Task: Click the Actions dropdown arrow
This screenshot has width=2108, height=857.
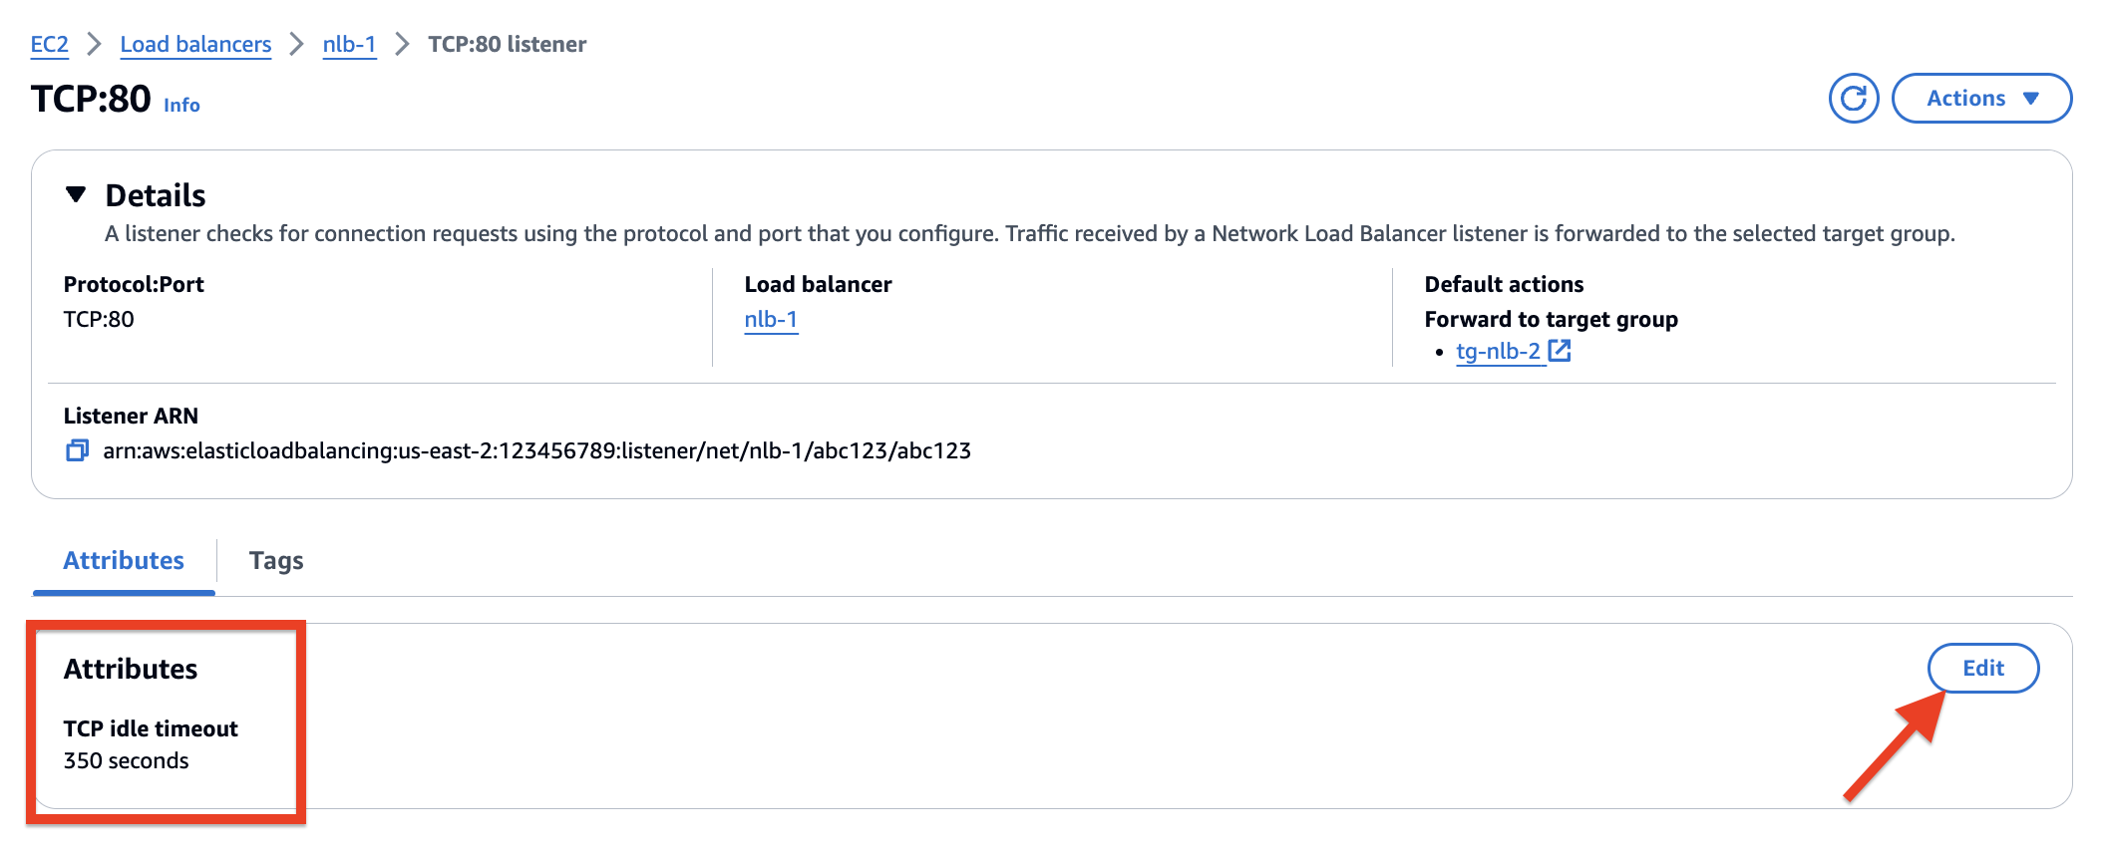Action: 2031,99
